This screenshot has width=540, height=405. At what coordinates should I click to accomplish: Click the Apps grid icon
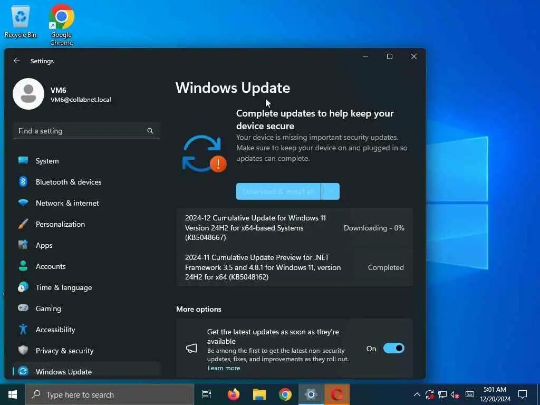23,245
